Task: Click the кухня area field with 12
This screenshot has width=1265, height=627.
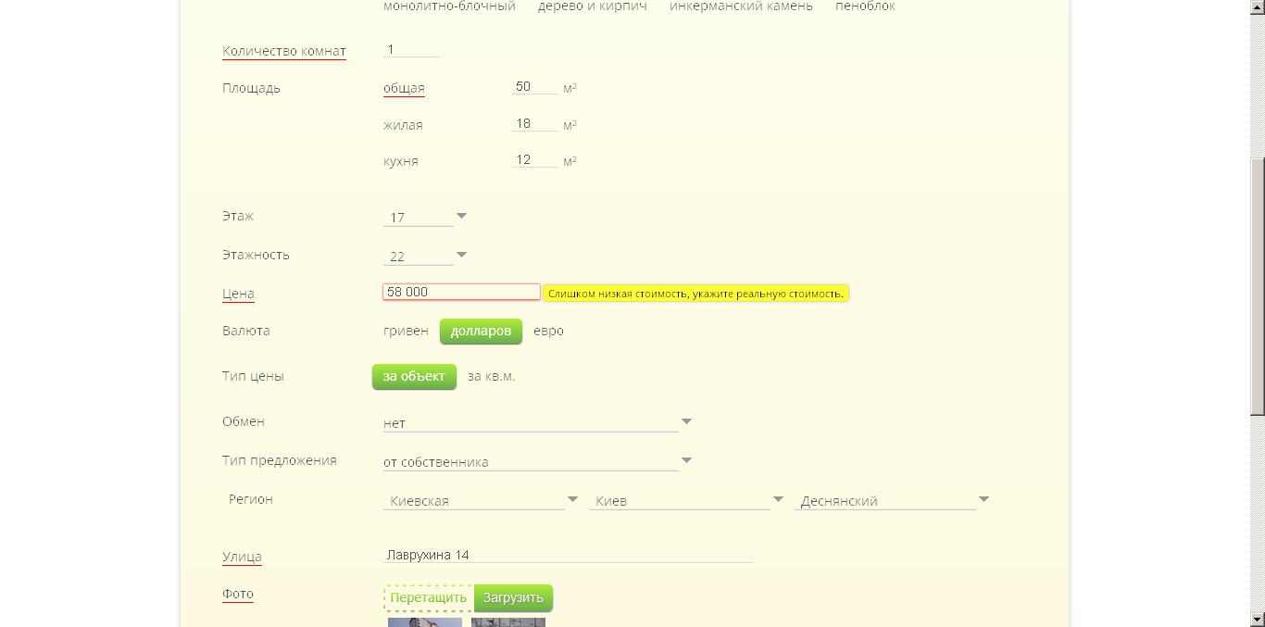Action: click(x=534, y=160)
